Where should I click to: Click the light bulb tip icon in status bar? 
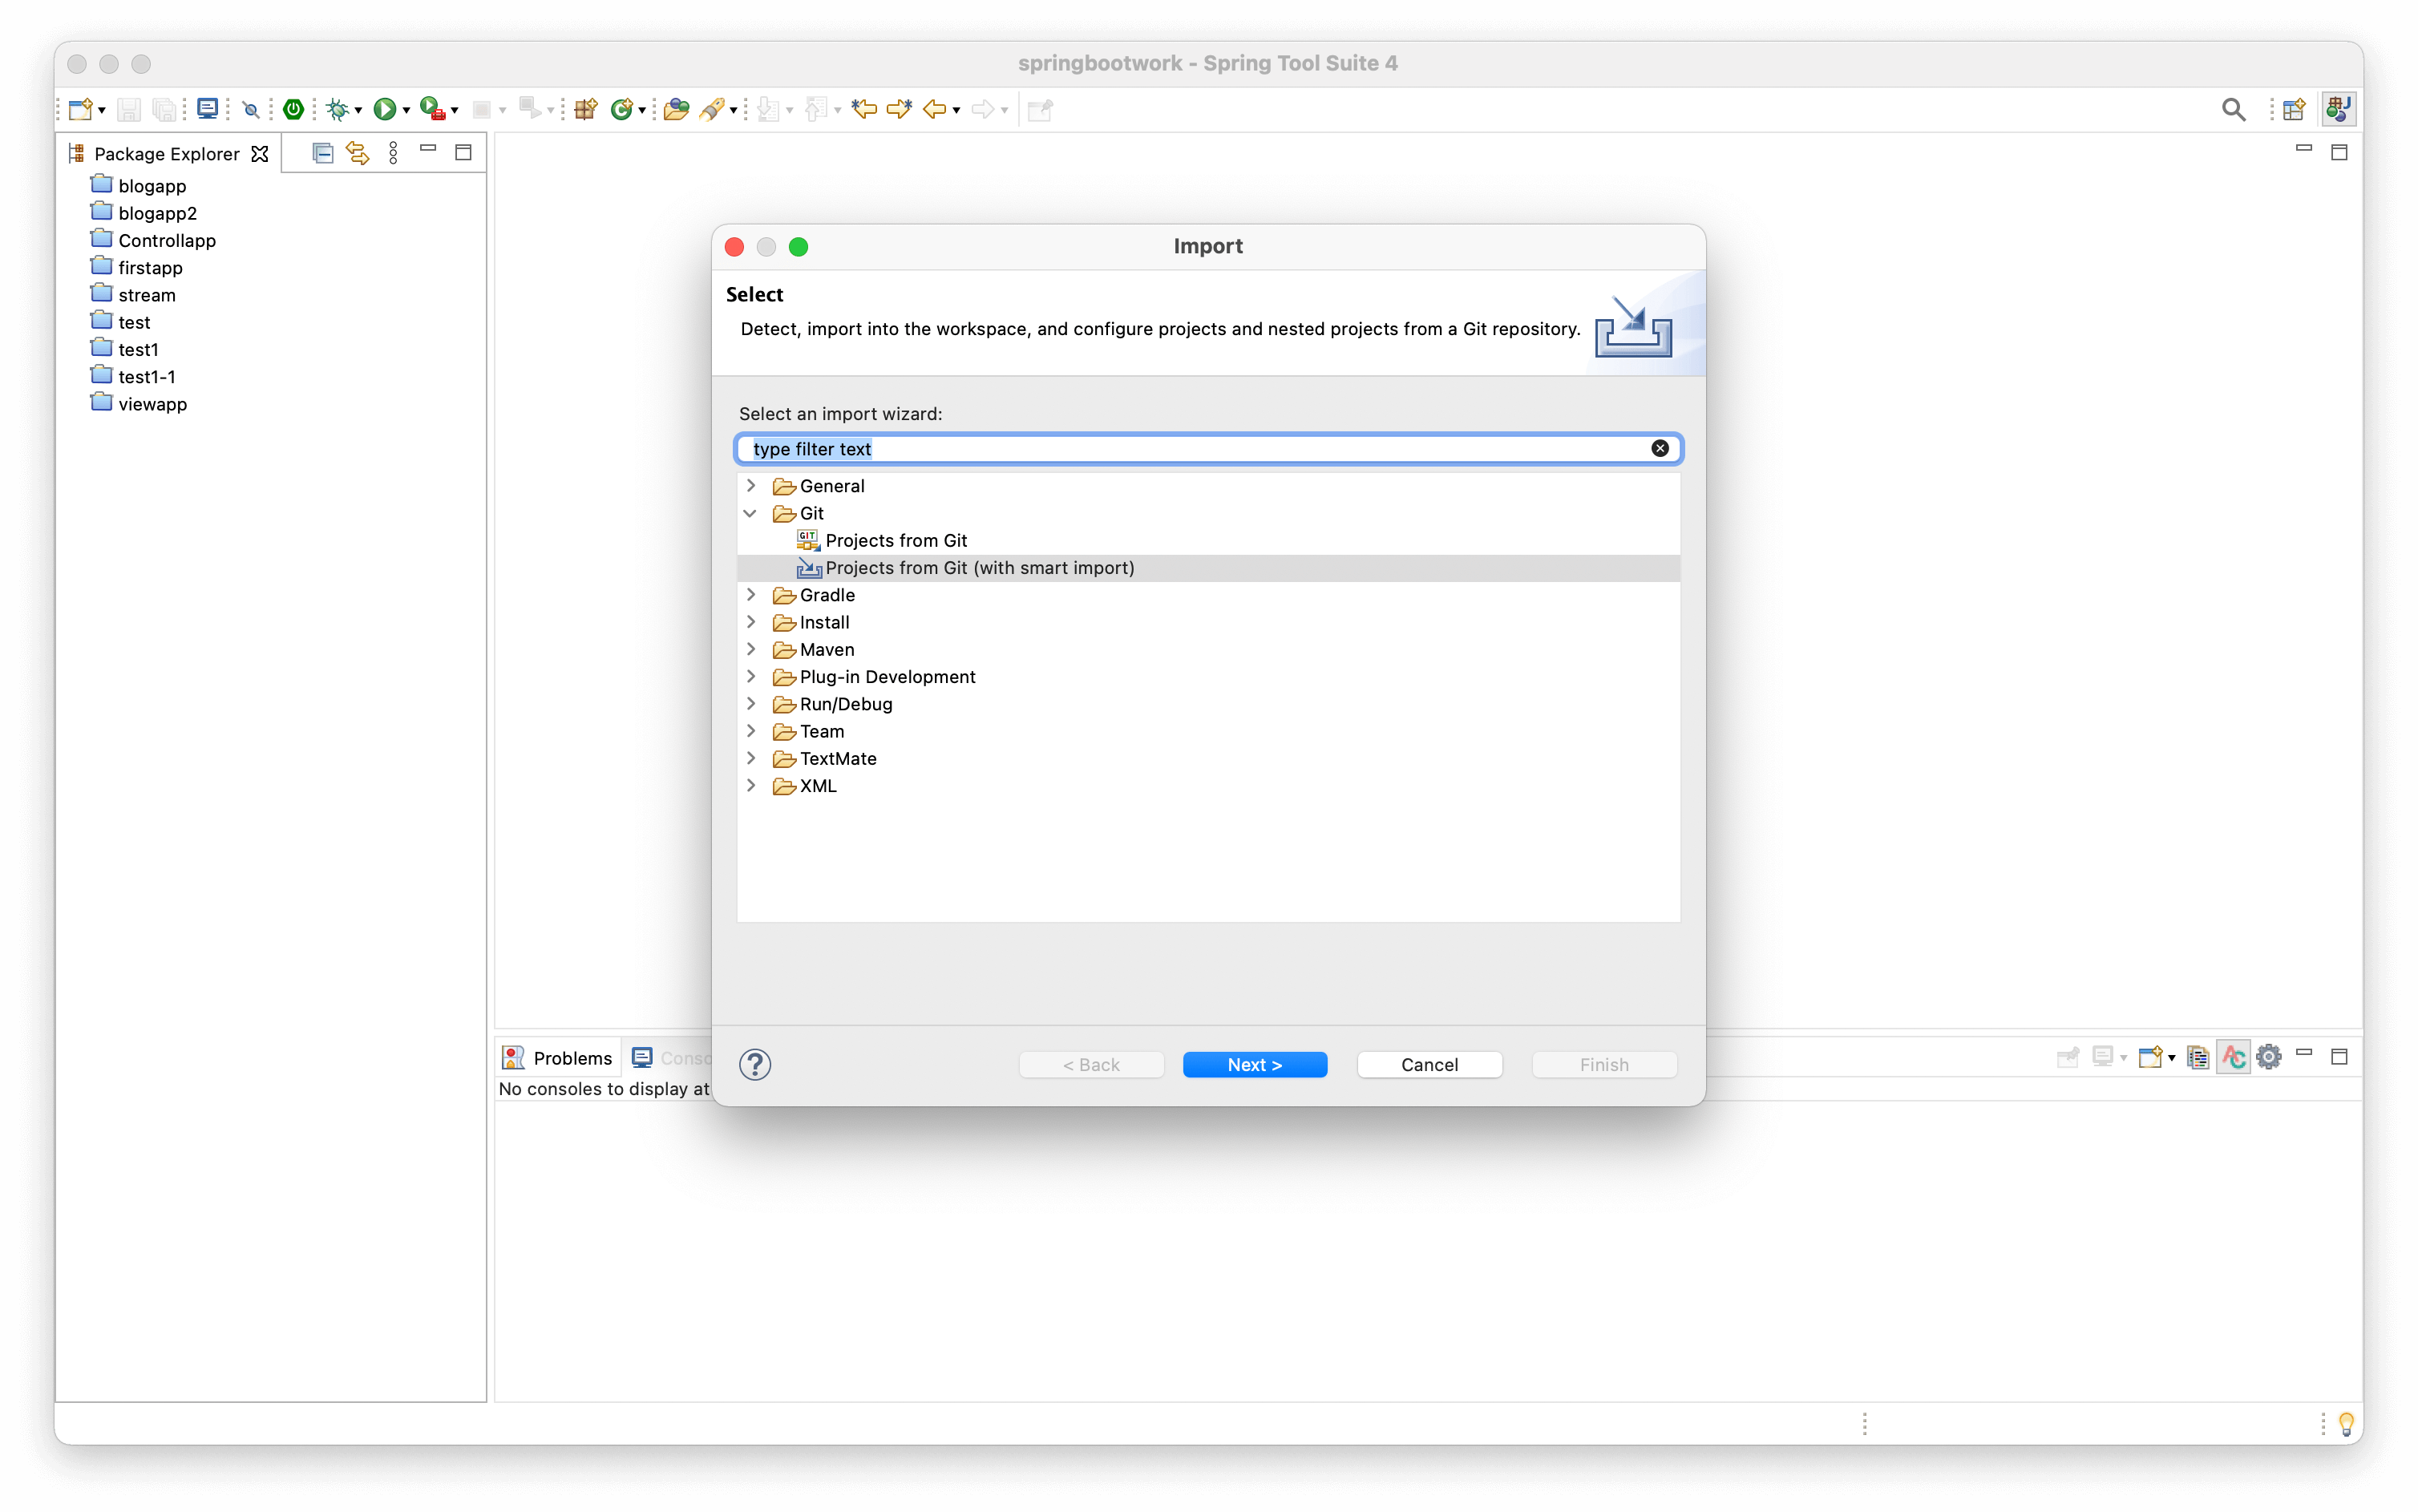(2346, 1423)
